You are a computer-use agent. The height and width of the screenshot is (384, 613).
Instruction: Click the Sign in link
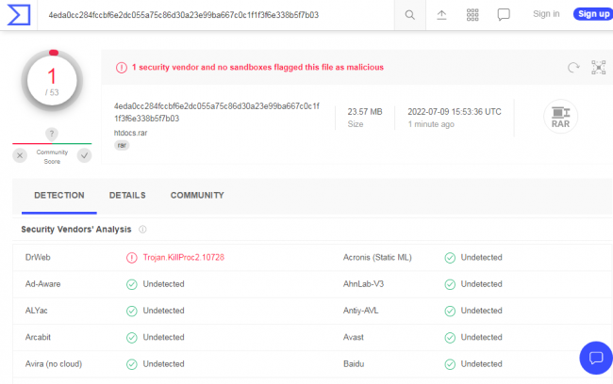pyautogui.click(x=546, y=14)
